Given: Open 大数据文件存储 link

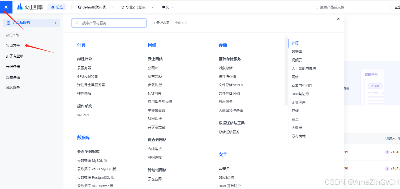Looking at the screenshot, I should click(x=231, y=110).
